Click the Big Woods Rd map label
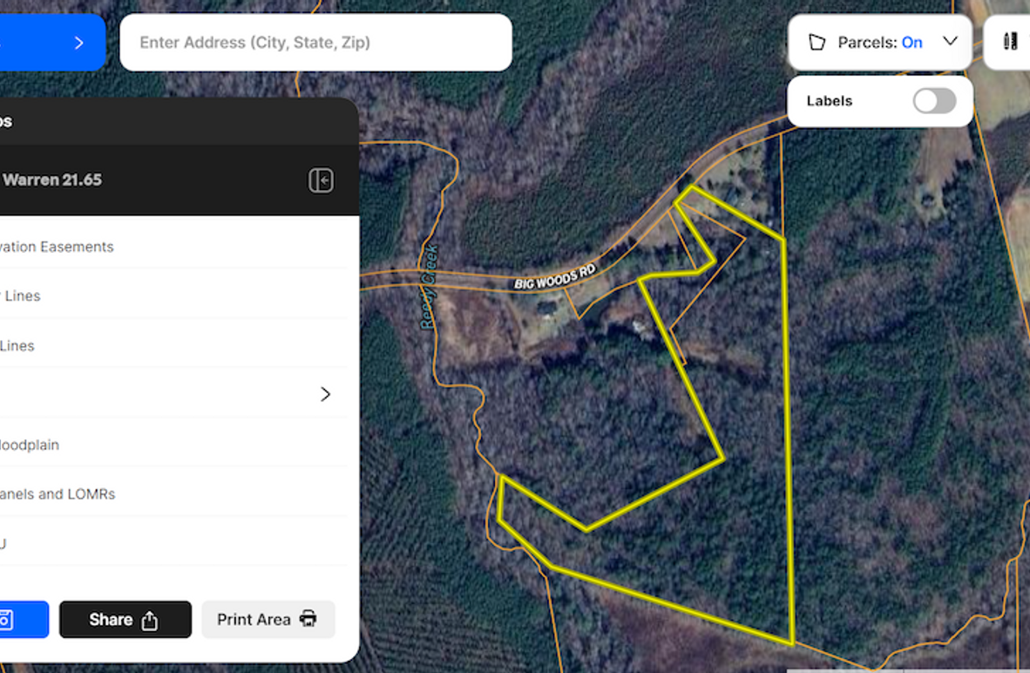This screenshot has height=673, width=1030. point(554,278)
